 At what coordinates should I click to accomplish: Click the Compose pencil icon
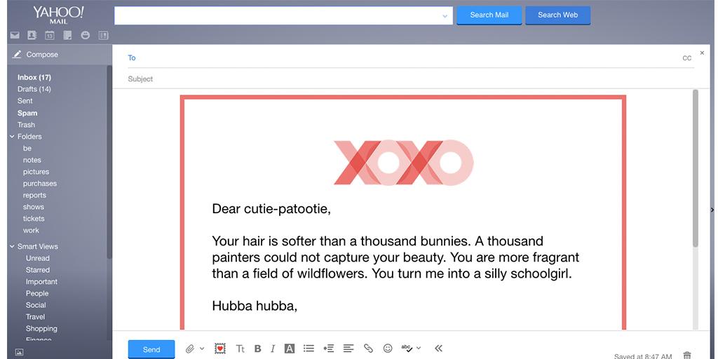(x=17, y=54)
